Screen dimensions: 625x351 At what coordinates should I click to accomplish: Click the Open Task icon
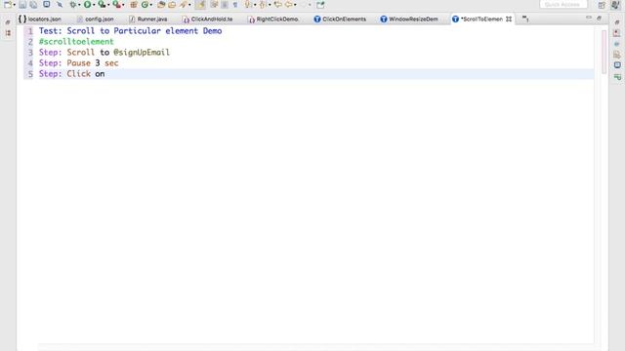(172, 4)
